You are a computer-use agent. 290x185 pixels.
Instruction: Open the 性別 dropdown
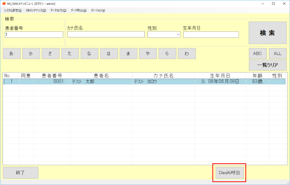point(164,35)
